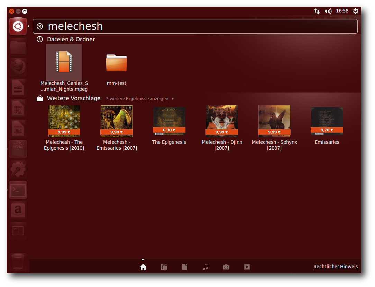Launch Firefox from the launcher
This screenshot has height=287, width=375.
(x=18, y=67)
